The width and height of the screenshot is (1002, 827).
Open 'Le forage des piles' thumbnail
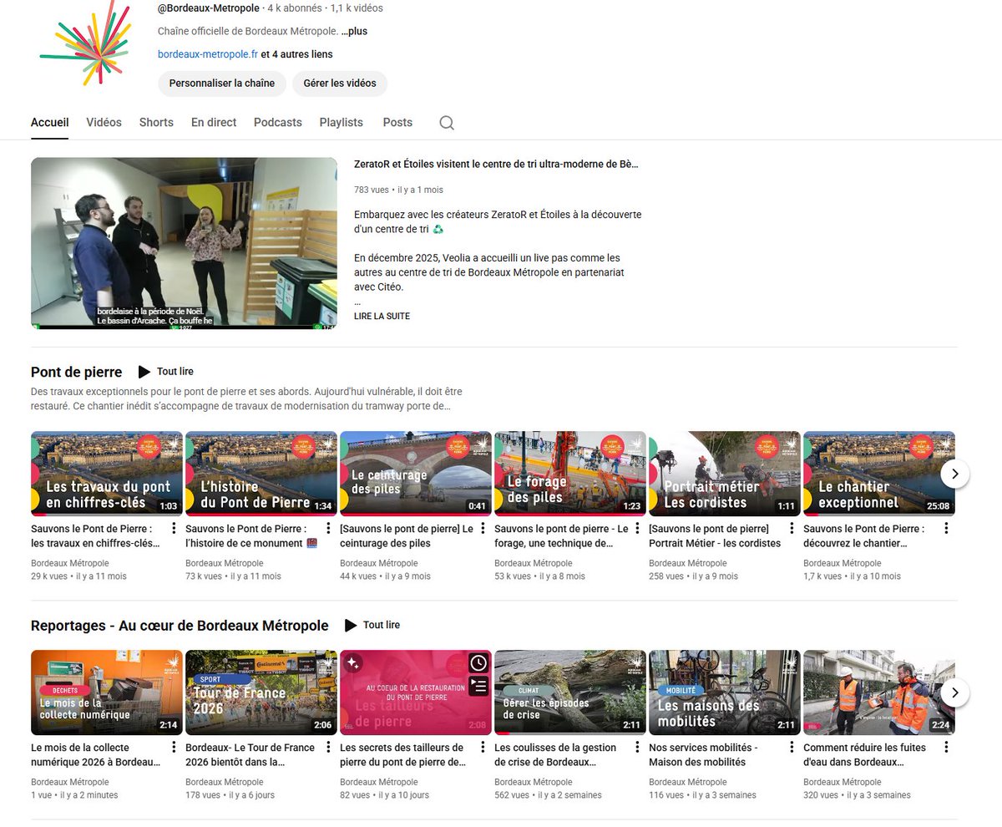pos(570,474)
